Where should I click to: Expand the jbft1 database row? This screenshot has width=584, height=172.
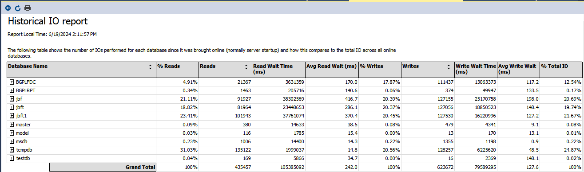12,116
